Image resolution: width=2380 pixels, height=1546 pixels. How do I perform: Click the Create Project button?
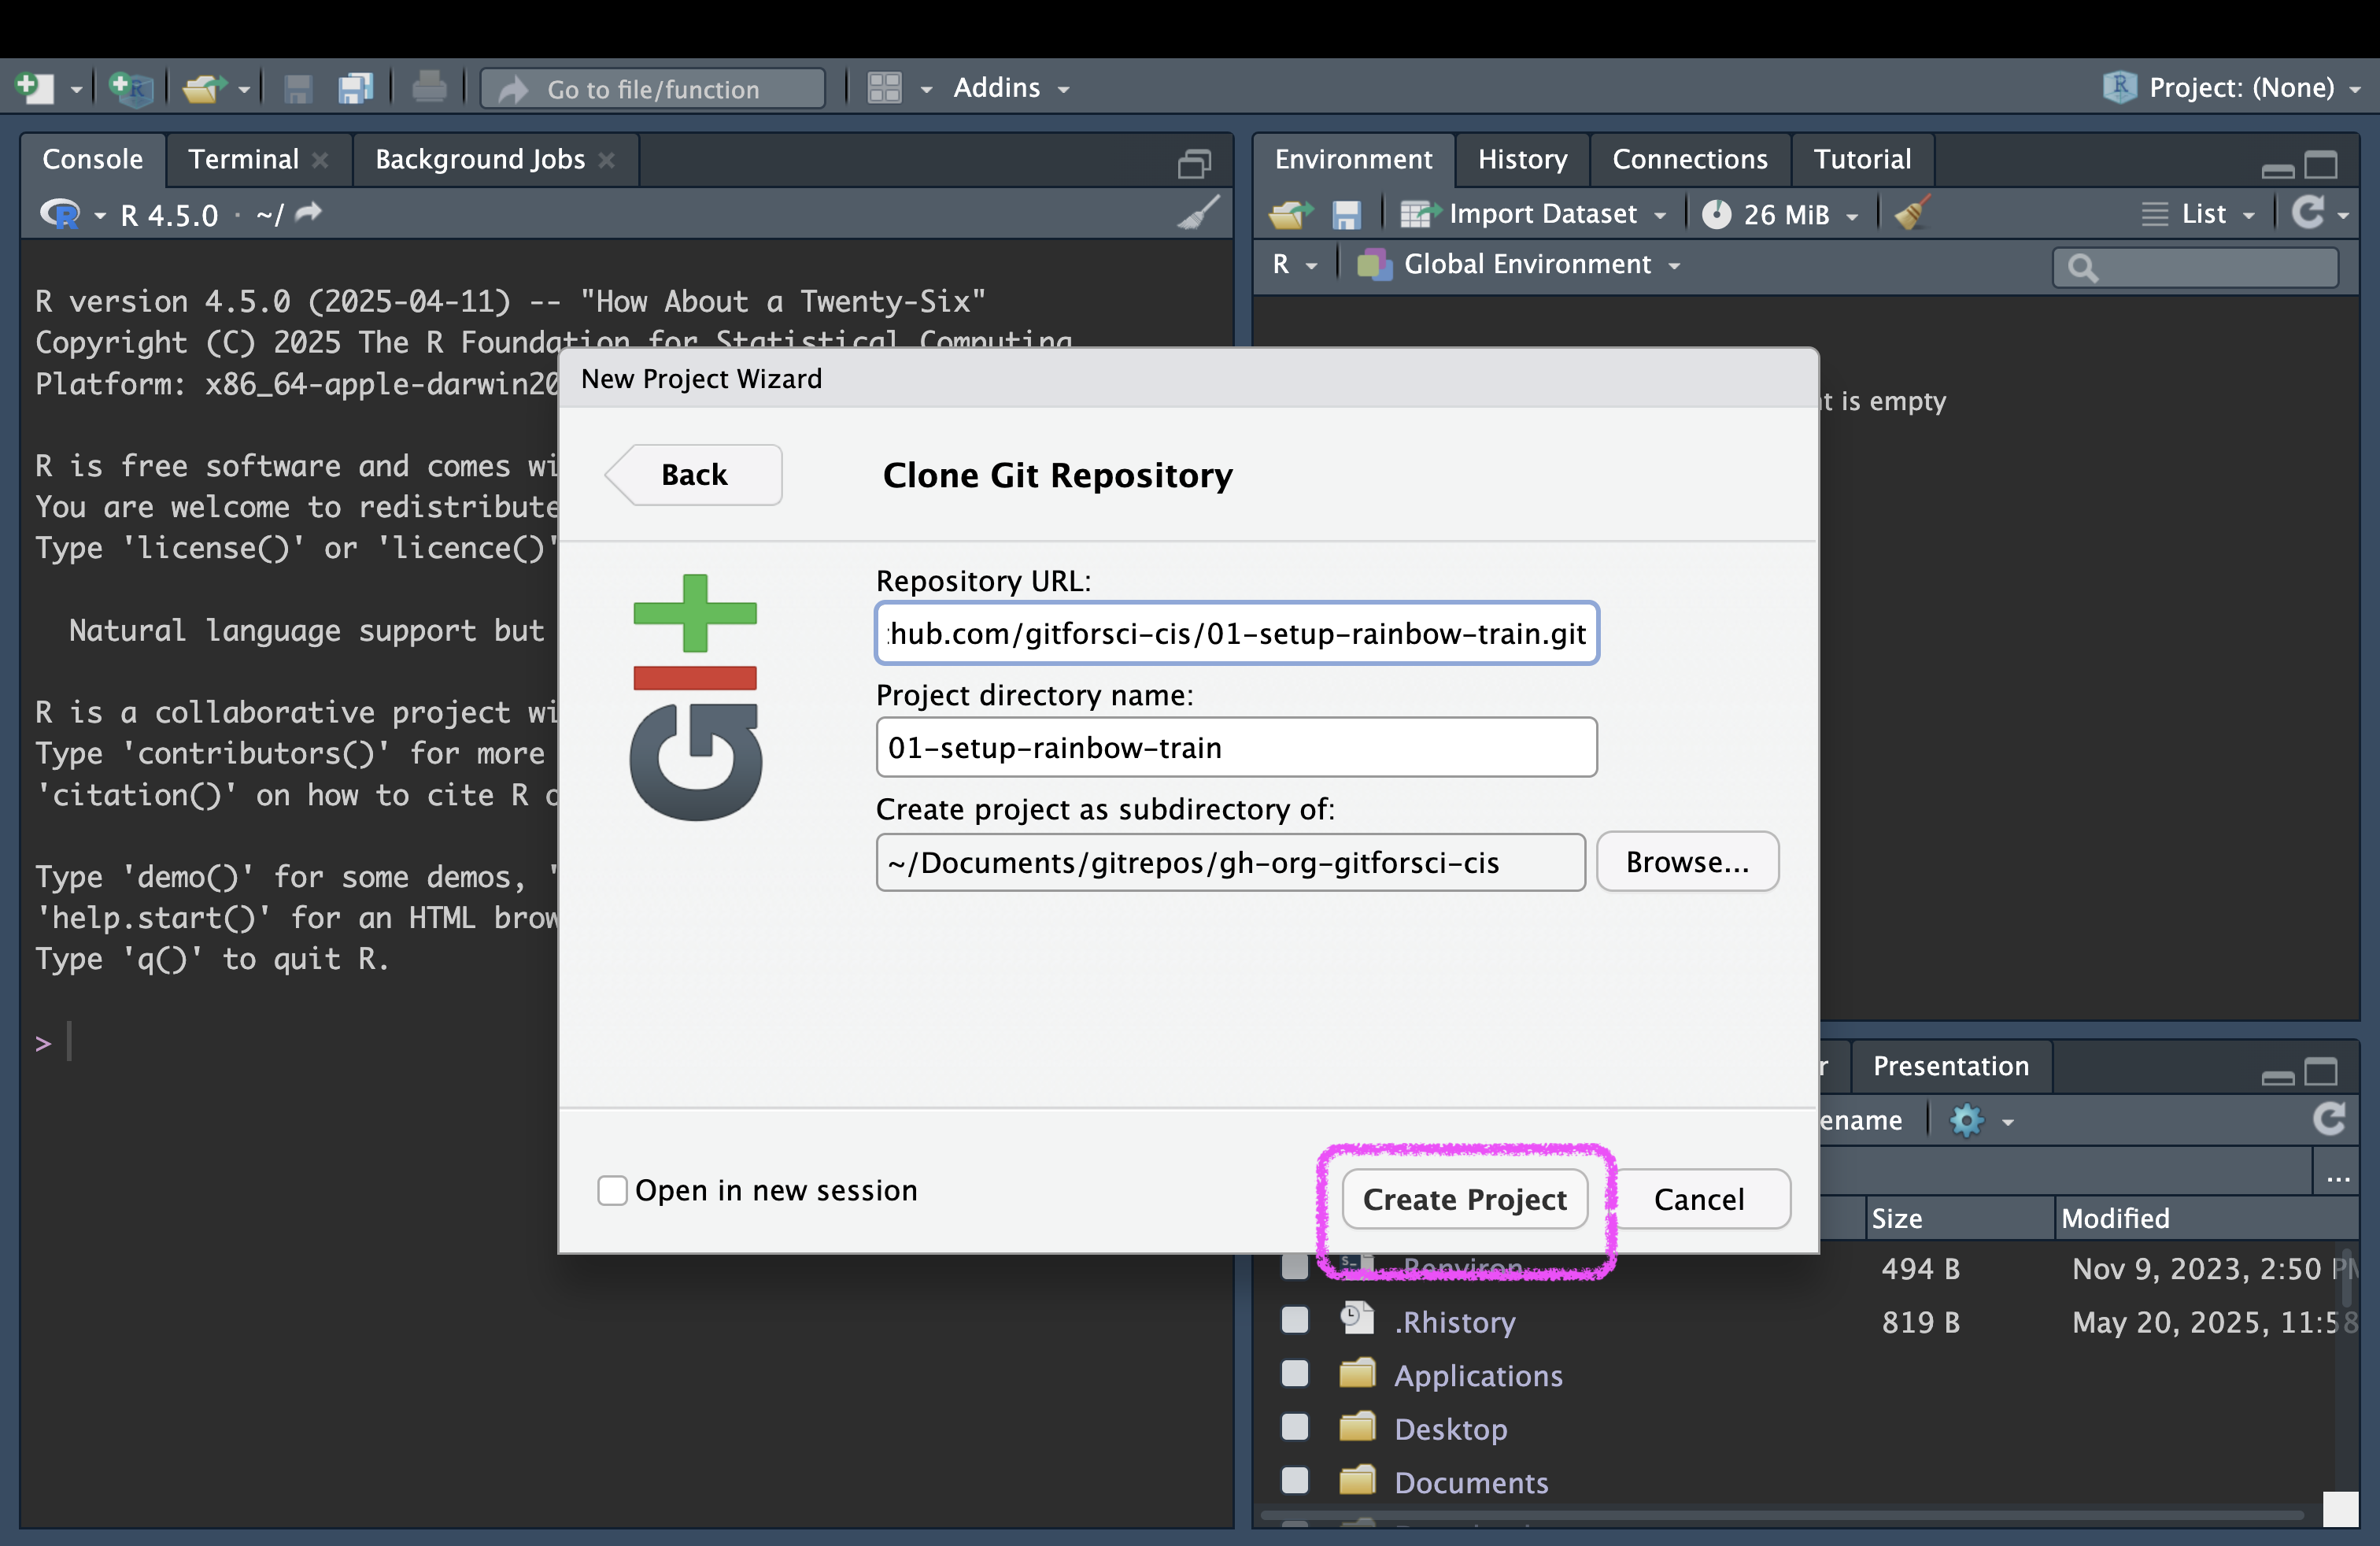(x=1464, y=1199)
